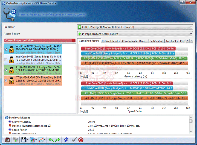Click the green plus access pattern icon
This screenshot has width=197, height=145.
[x=80, y=34]
